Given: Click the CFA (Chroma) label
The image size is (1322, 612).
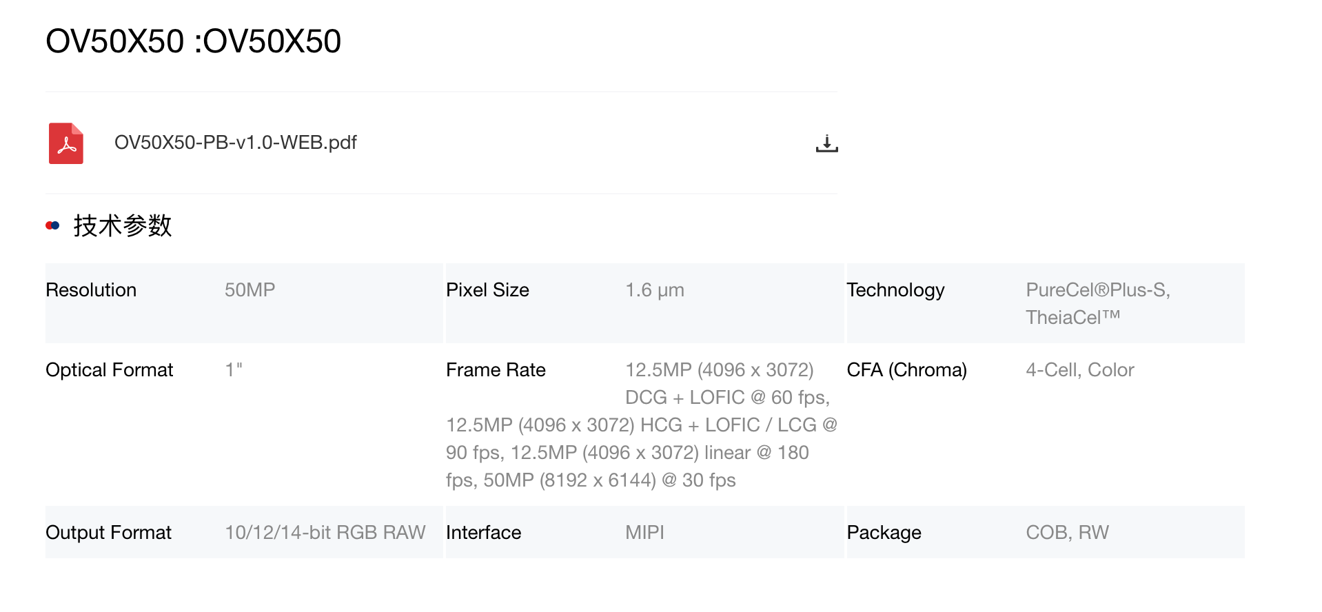Looking at the screenshot, I should tap(906, 370).
